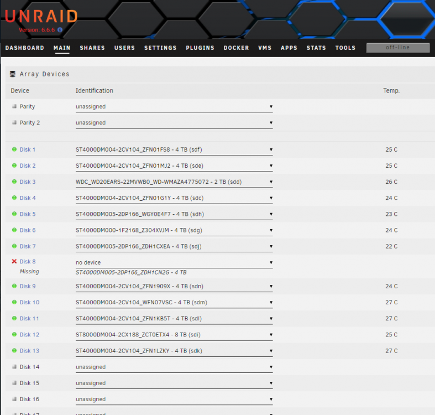
Task: Click the green status dot for Disk 6
Action: (x=14, y=230)
